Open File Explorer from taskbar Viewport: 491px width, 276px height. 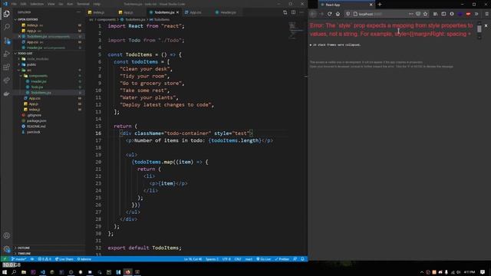(24, 272)
